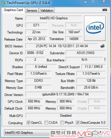
Task: Maximize the GPU-Z window
Action: click(x=93, y=2)
